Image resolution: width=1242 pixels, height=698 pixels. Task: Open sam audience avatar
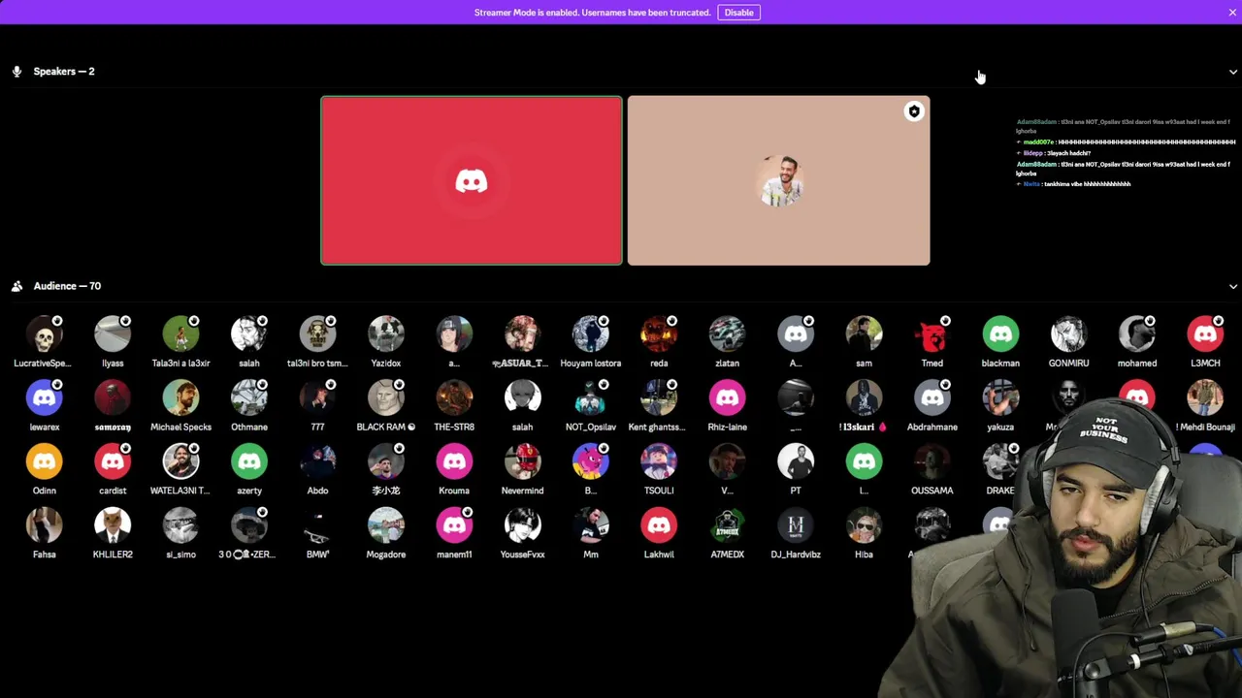pyautogui.click(x=864, y=334)
